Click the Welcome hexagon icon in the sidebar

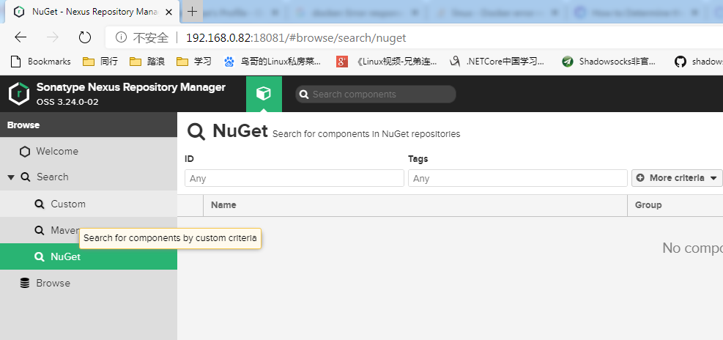25,152
